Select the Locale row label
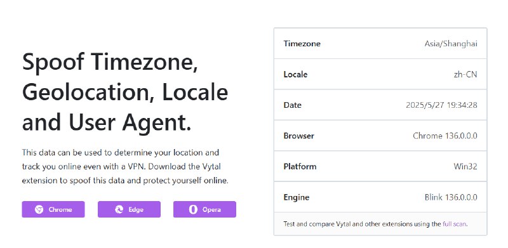Screen dimensions: 508x248 click(x=295, y=74)
